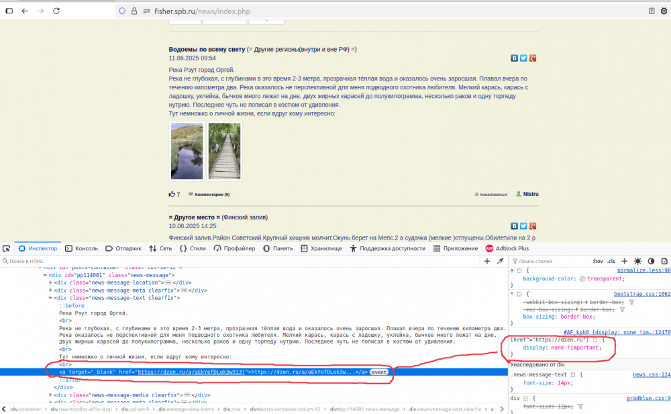The width and height of the screenshot is (671, 414).
Task: Open the Хранилище tab
Action: [321, 248]
